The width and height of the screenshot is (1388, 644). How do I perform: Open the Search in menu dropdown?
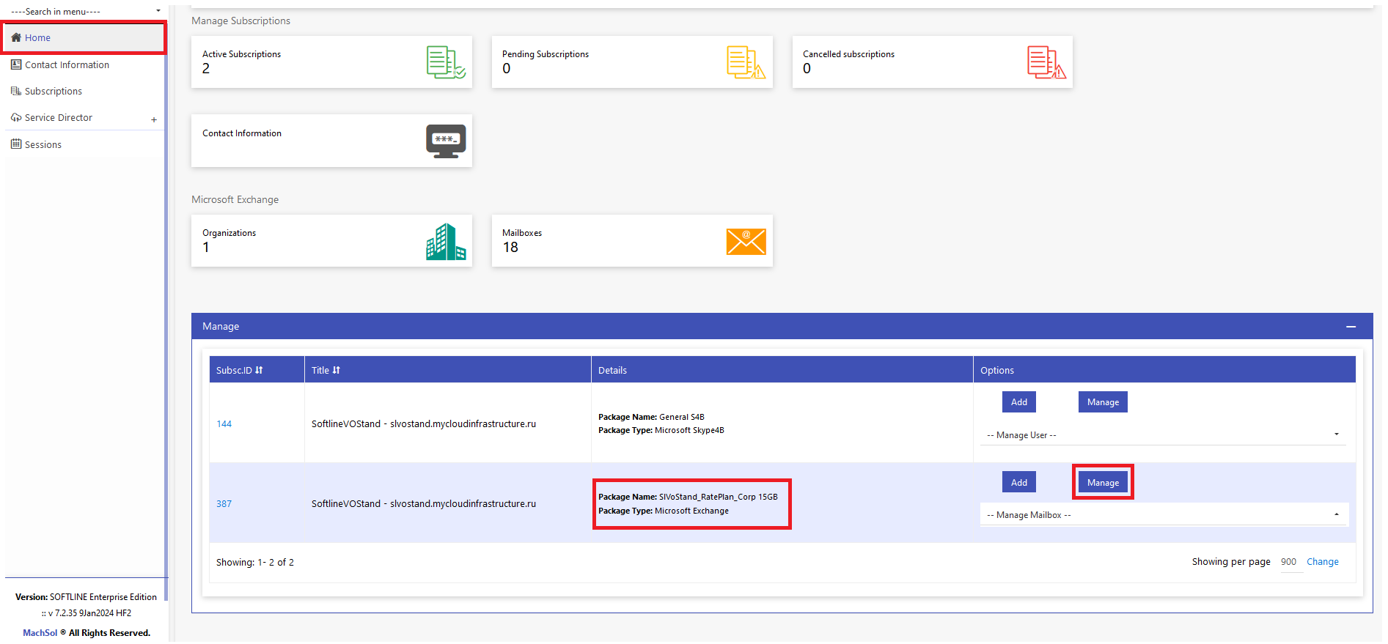coord(86,11)
